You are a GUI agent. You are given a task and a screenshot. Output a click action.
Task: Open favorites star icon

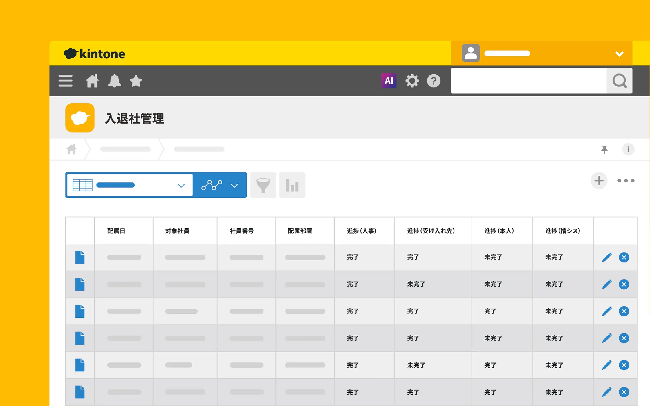pyautogui.click(x=136, y=81)
